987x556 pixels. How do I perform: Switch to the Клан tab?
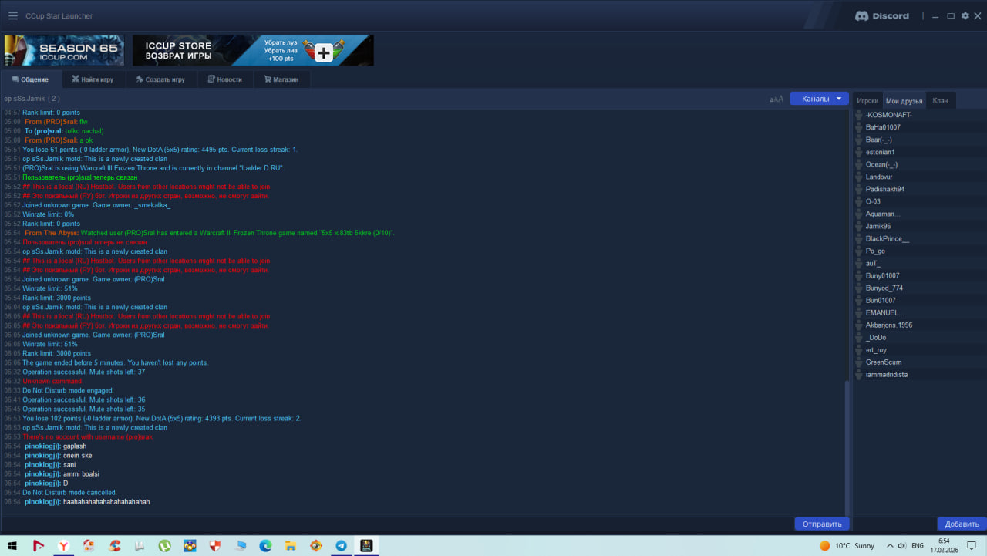pyautogui.click(x=940, y=100)
